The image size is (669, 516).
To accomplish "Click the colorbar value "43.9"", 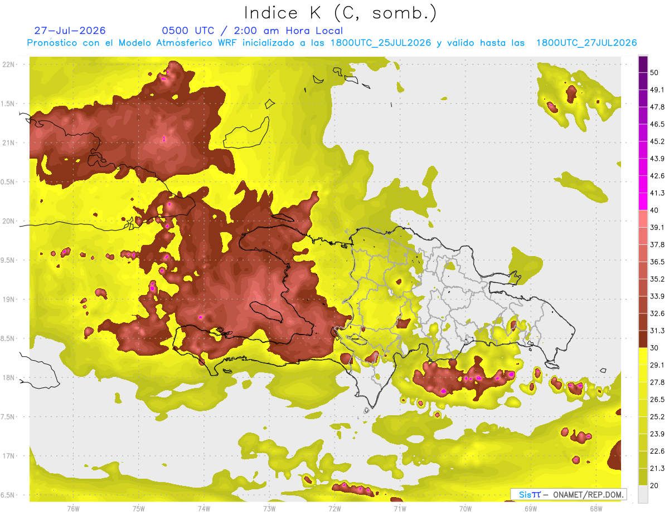I will click(657, 159).
